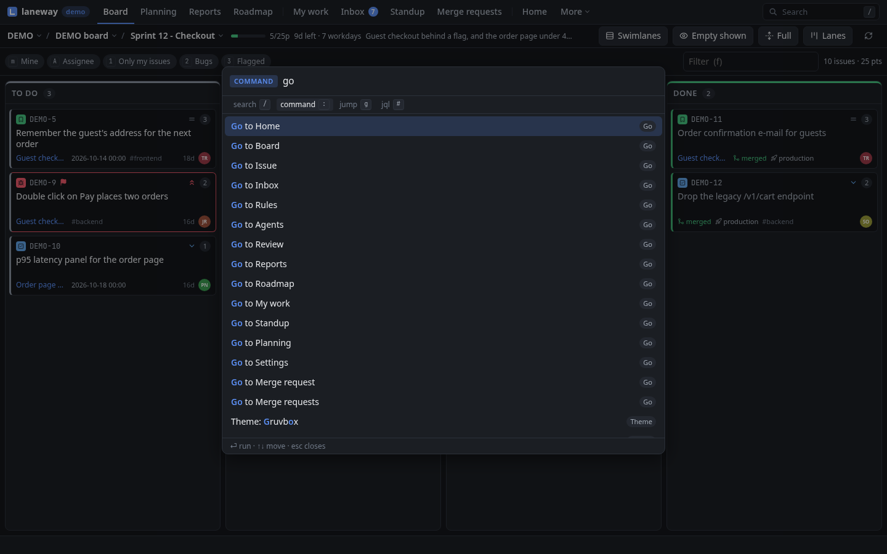Expand the Sprint 12 - Checkout selector

pos(177,36)
